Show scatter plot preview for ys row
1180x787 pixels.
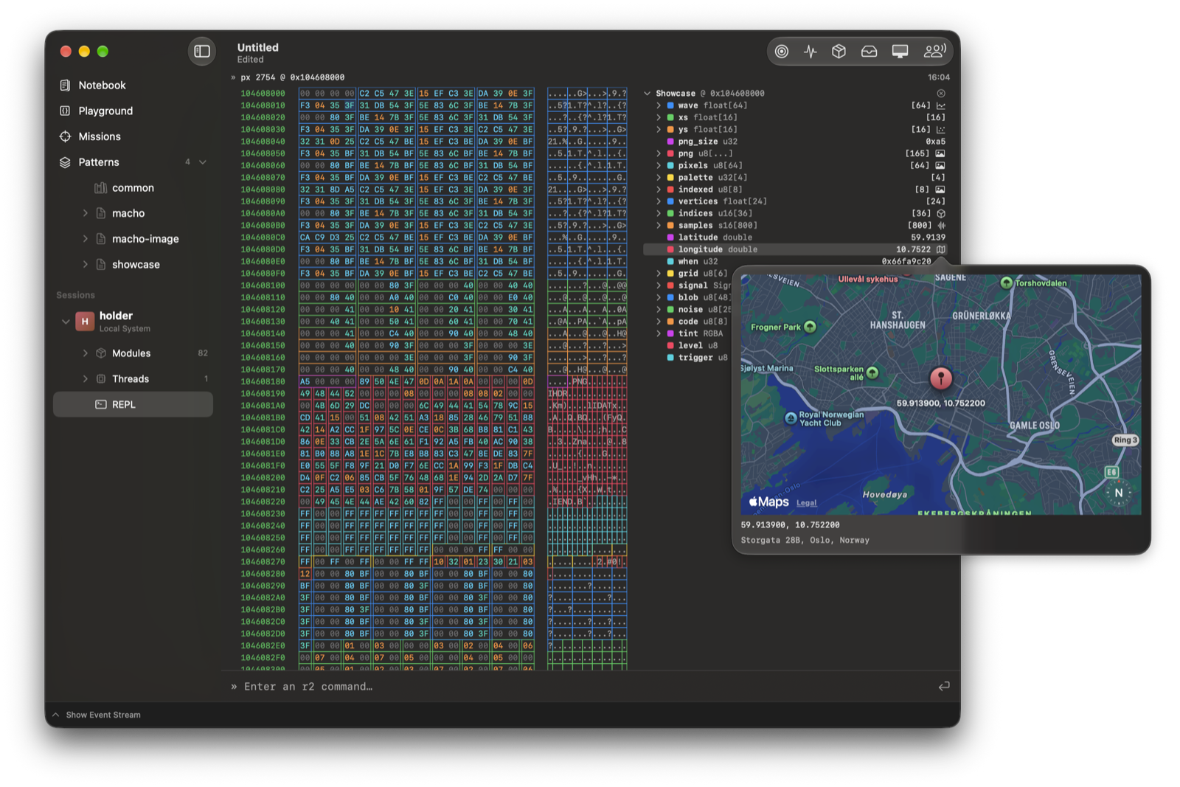pos(941,129)
